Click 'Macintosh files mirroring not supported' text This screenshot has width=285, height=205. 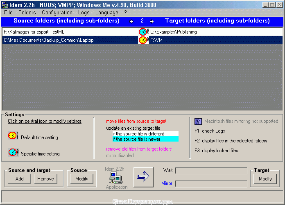coord(241,121)
